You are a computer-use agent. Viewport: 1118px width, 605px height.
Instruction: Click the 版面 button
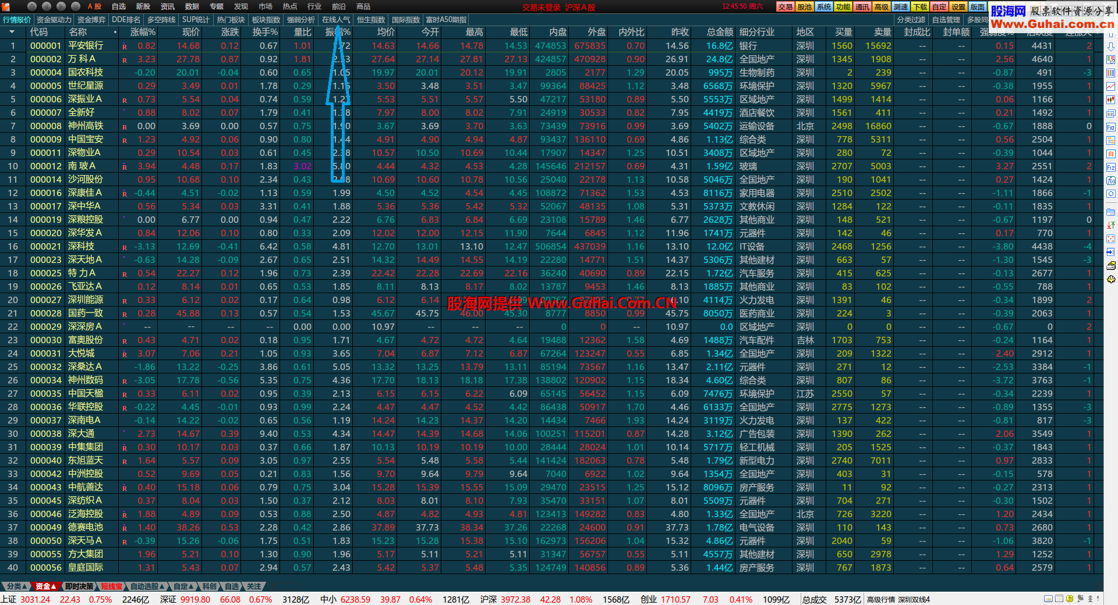(978, 7)
